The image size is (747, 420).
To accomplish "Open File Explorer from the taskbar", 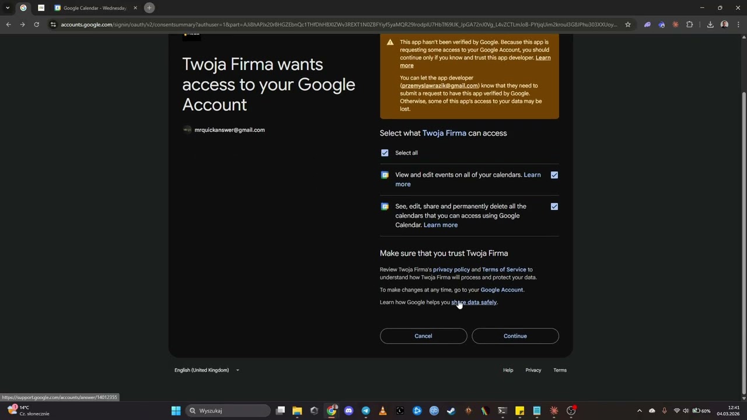I will pyautogui.click(x=297, y=411).
